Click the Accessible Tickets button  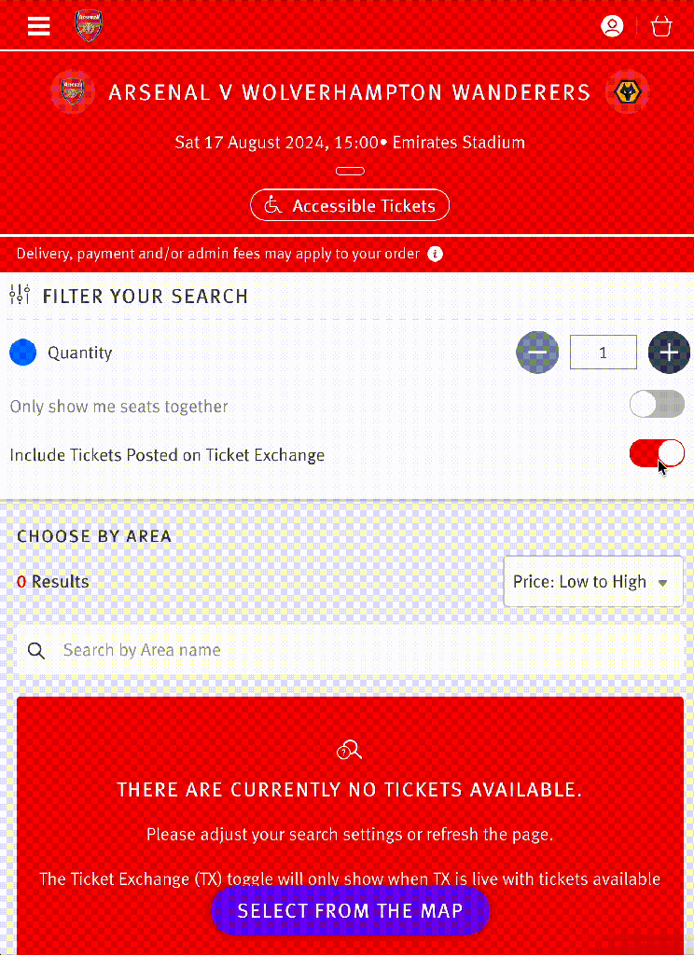[350, 205]
